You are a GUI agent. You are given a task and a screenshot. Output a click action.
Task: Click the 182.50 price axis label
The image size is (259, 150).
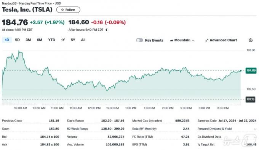click(251, 89)
